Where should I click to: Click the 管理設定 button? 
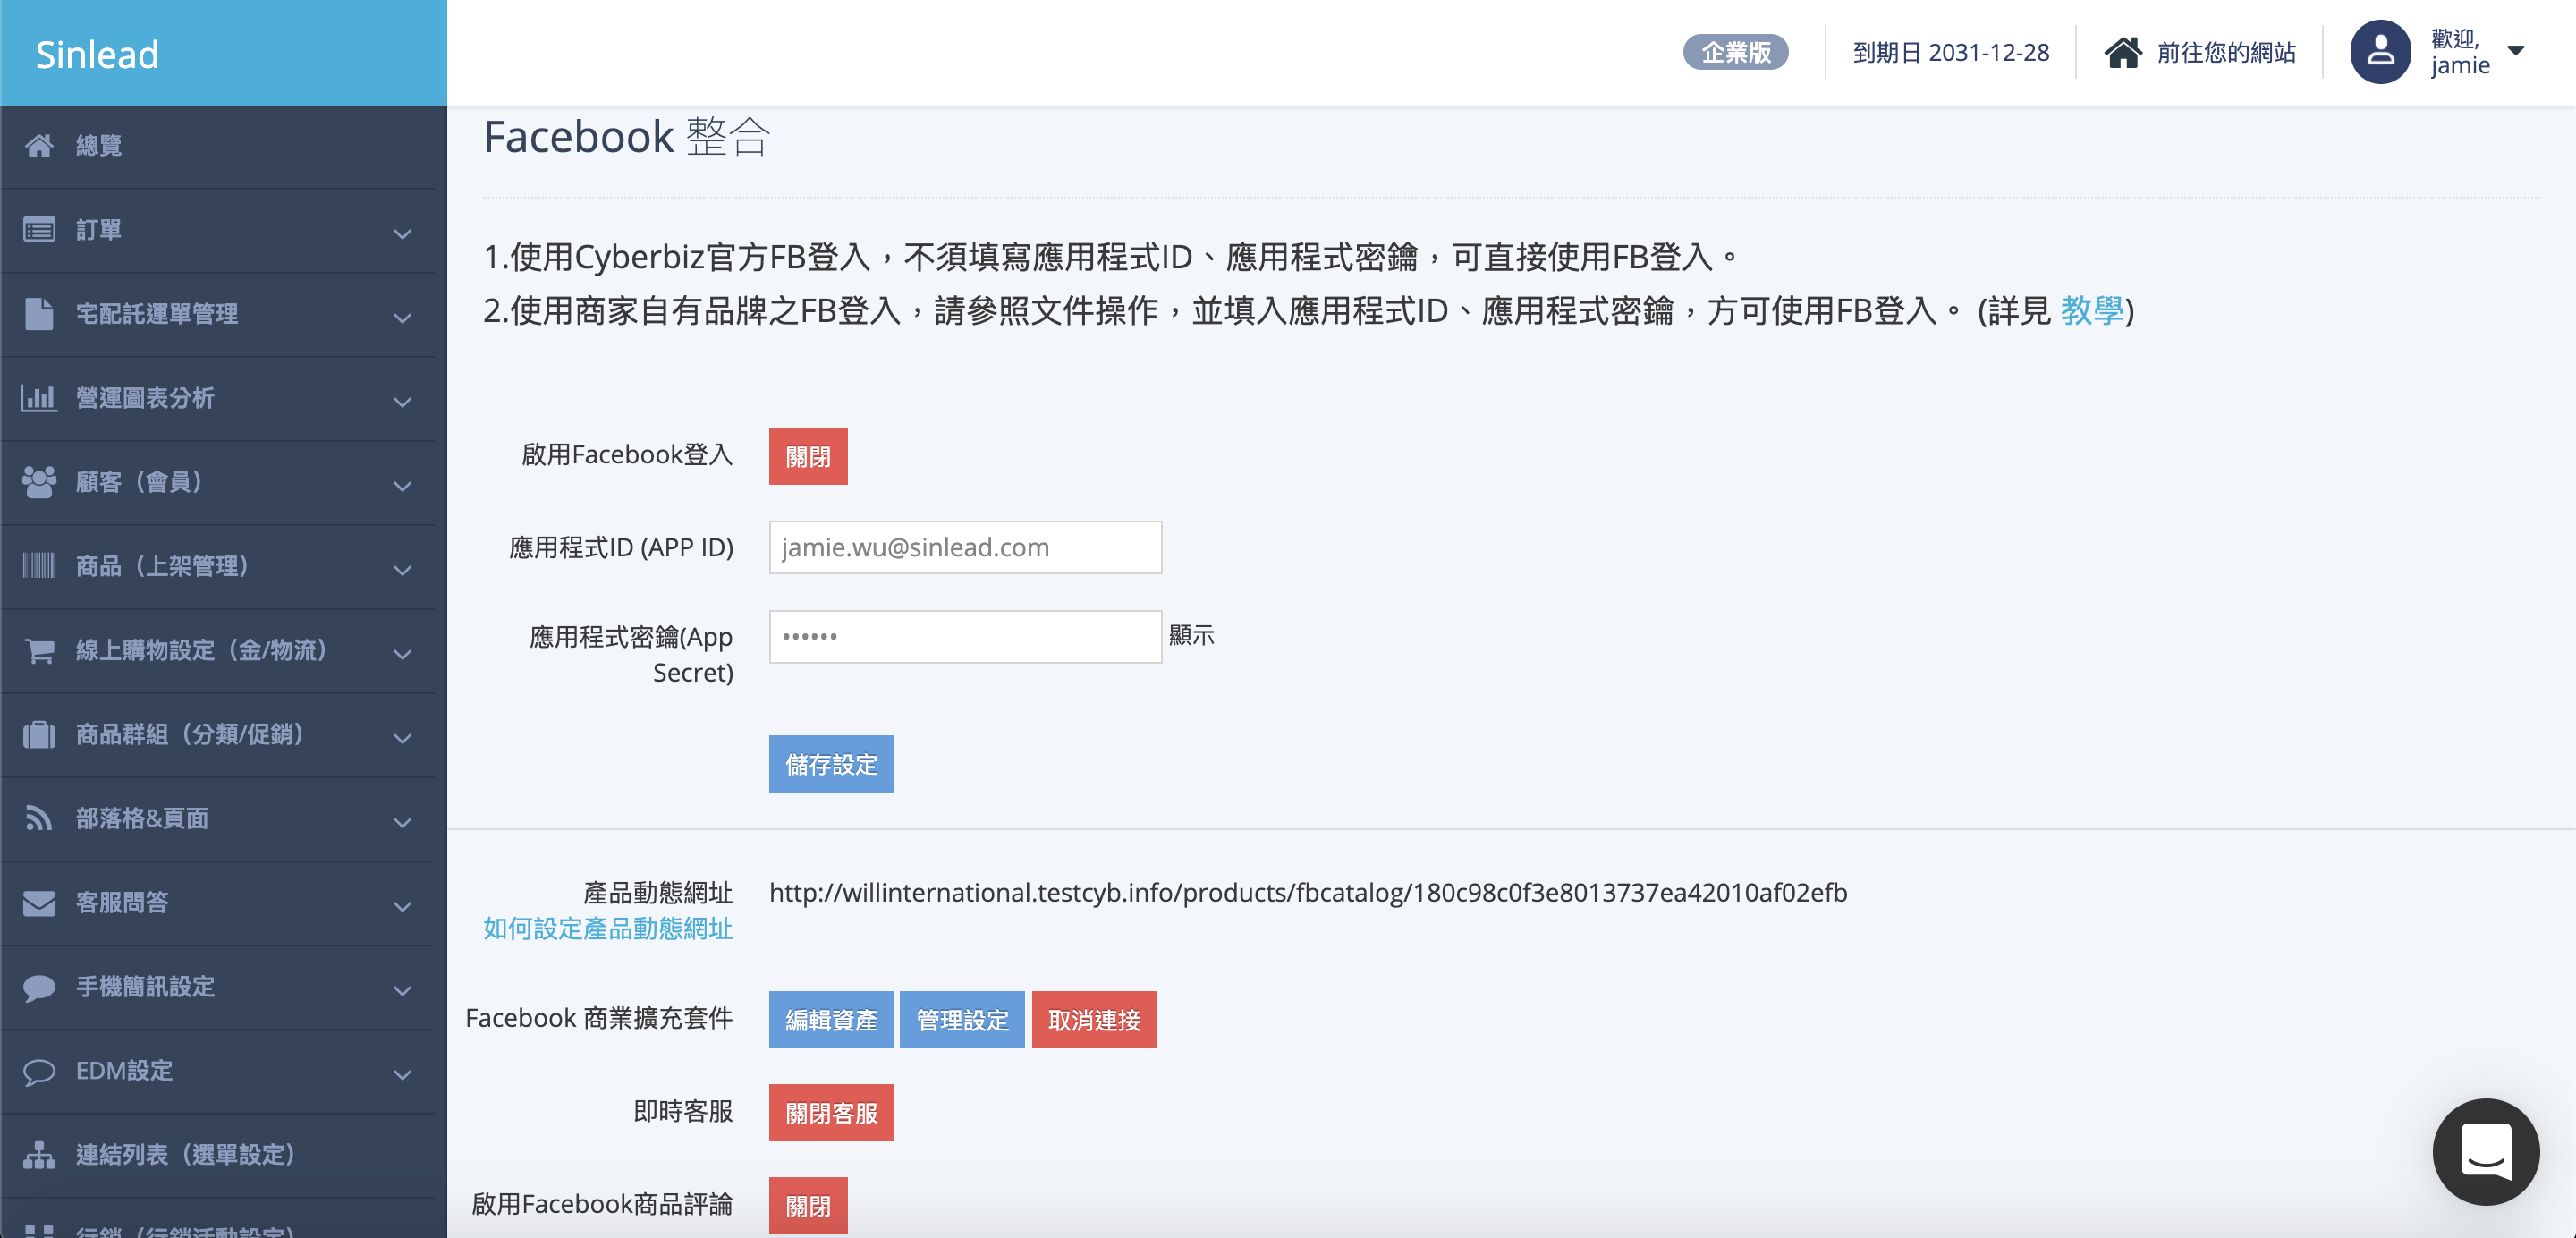tap(962, 1020)
